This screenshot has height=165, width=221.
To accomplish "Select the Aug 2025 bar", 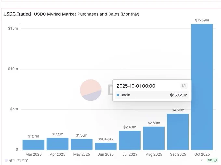I will 154,138.
